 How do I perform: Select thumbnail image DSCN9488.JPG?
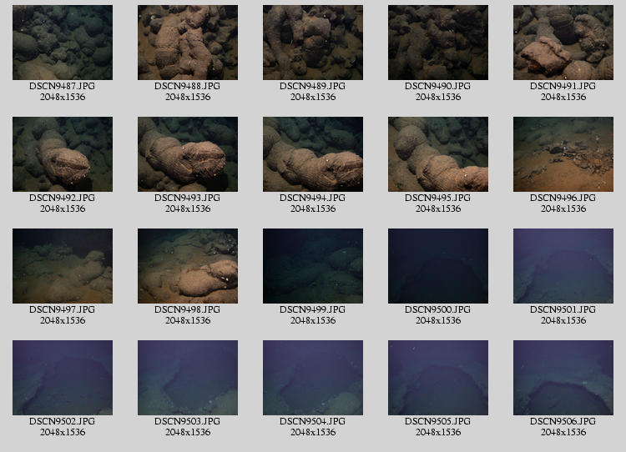tap(188, 43)
